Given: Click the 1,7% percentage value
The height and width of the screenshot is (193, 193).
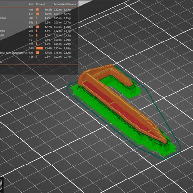Looking at the screenshot, I should pyautogui.click(x=48, y=18).
